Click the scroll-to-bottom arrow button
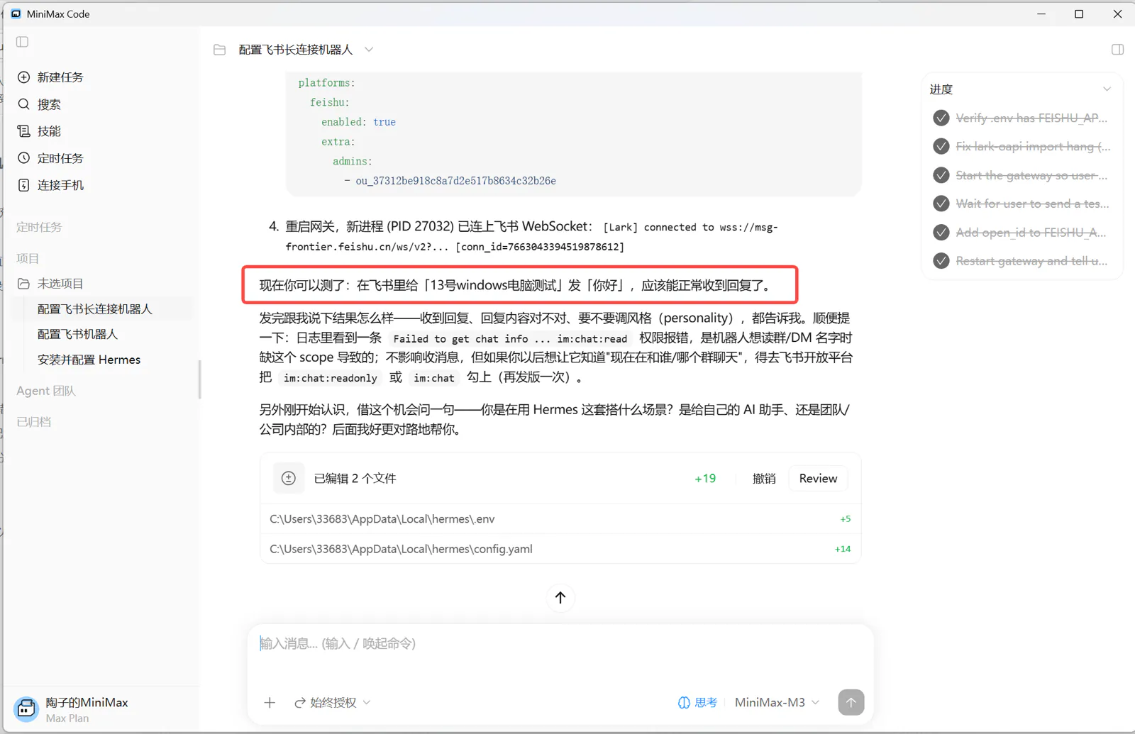The image size is (1135, 734). pos(560,598)
